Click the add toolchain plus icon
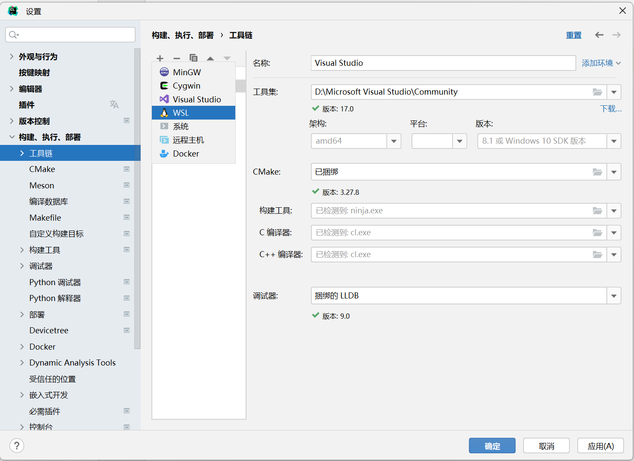The height and width of the screenshot is (461, 634). coord(160,58)
